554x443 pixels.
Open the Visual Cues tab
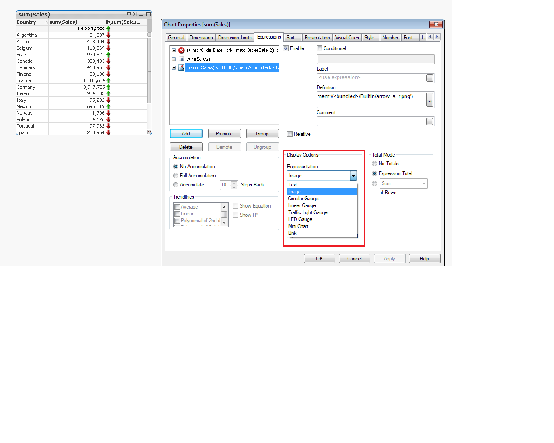click(347, 38)
